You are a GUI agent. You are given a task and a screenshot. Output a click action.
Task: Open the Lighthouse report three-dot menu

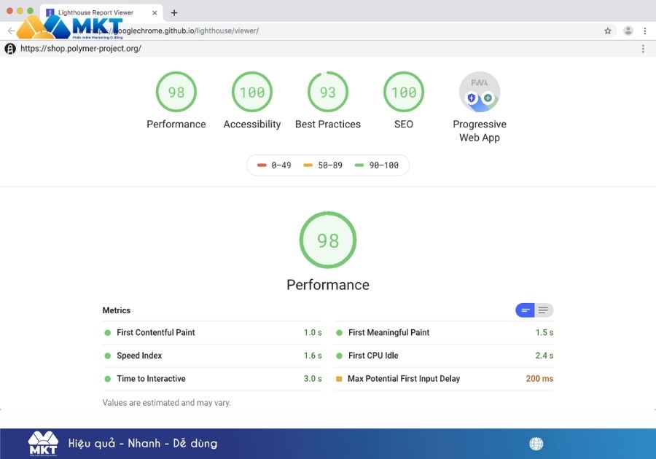tap(643, 49)
